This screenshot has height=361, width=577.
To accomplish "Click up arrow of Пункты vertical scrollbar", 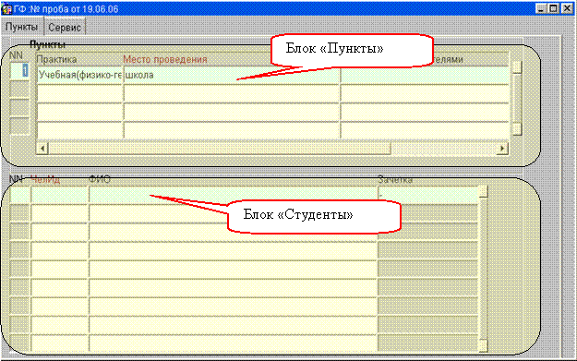I will pos(517,67).
